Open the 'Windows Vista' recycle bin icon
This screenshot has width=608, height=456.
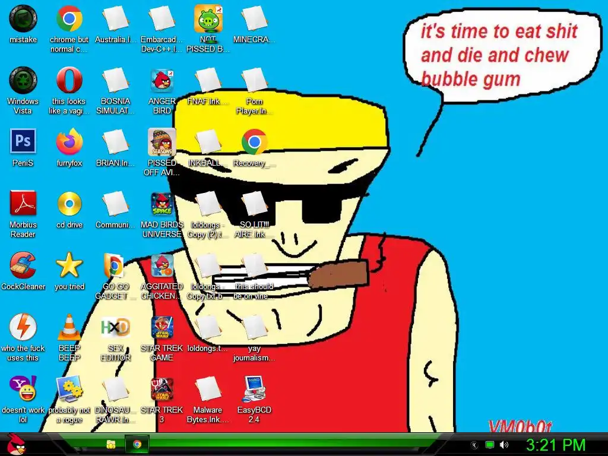(x=23, y=80)
